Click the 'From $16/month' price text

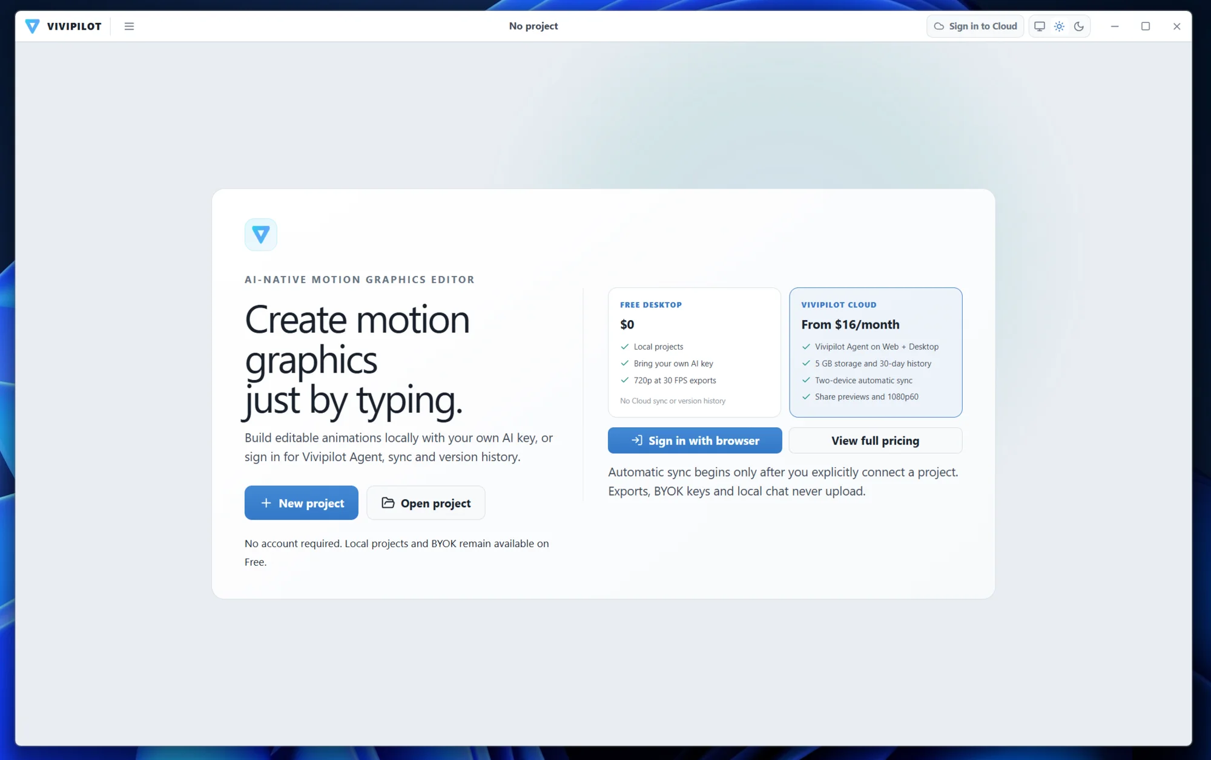pos(850,324)
